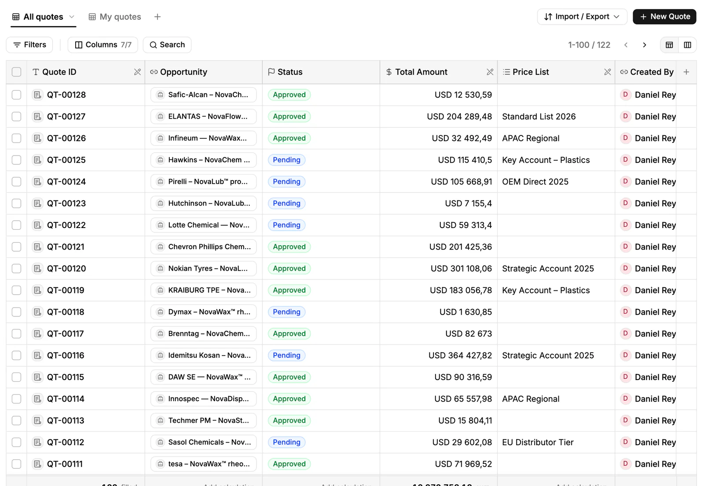Switch to table layout view icon
This screenshot has width=704, height=486.
(669, 45)
